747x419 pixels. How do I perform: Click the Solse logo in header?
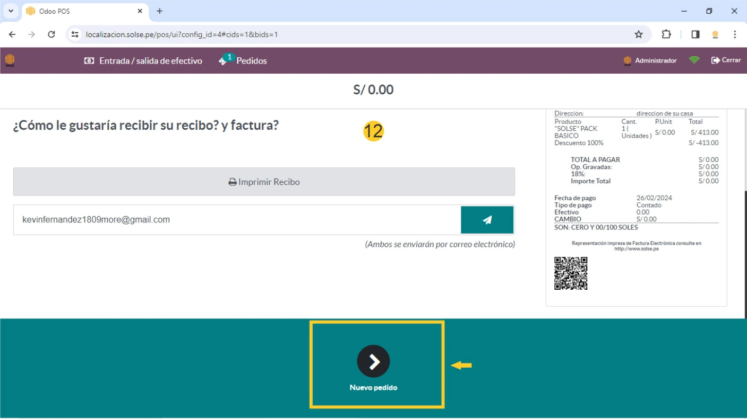tap(10, 60)
